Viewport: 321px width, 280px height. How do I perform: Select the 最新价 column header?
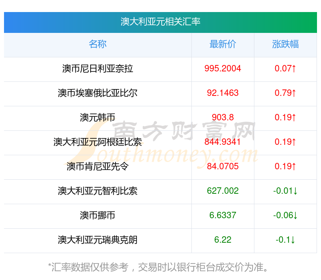223,44
